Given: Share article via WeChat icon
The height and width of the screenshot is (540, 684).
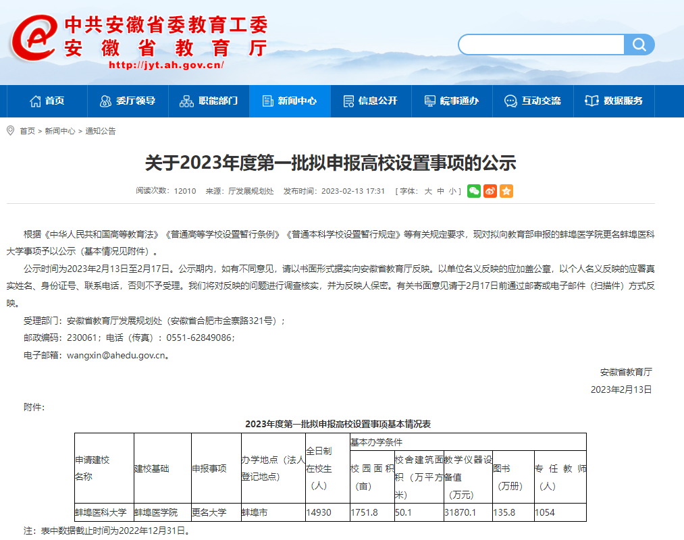Looking at the screenshot, I should point(474,191).
